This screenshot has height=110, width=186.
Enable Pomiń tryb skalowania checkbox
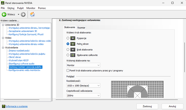click(x=68, y=70)
